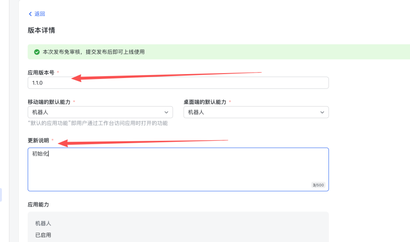Click the 桌面端的默认能力 label
The height and width of the screenshot is (242, 410).
tap(205, 102)
